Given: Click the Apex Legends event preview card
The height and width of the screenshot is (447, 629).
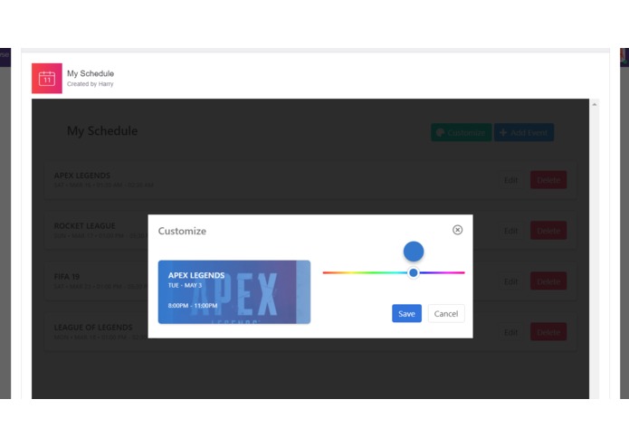Looking at the screenshot, I should coord(233,292).
